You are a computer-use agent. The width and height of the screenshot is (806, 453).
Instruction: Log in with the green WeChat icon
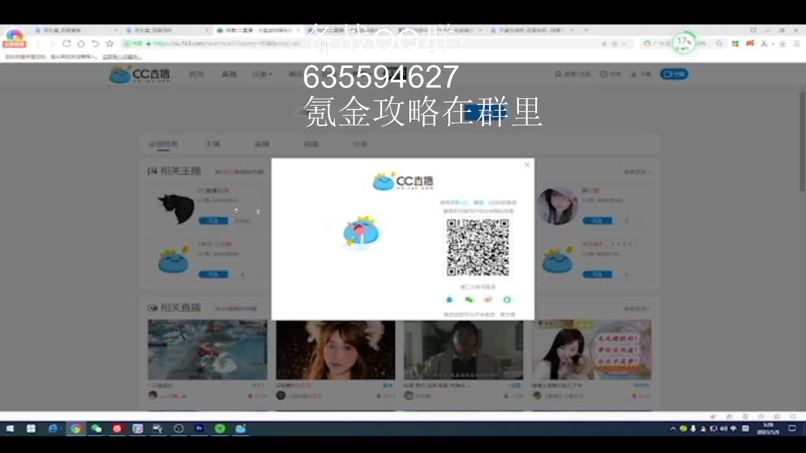pyautogui.click(x=468, y=300)
